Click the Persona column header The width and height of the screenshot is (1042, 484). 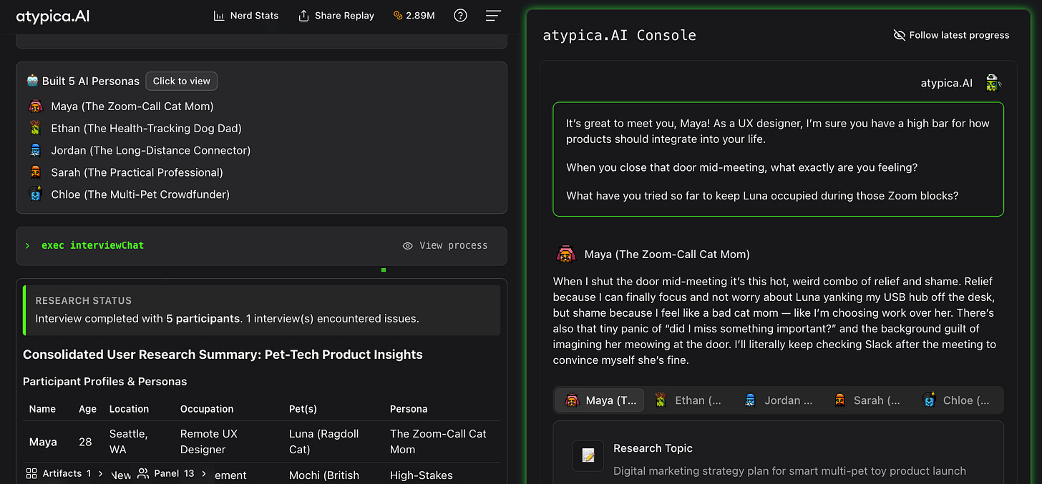pyautogui.click(x=409, y=409)
